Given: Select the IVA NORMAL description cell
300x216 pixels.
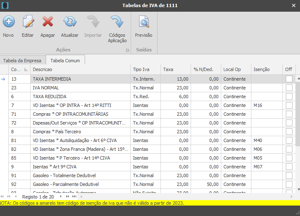Looking at the screenshot, I should point(80,88).
